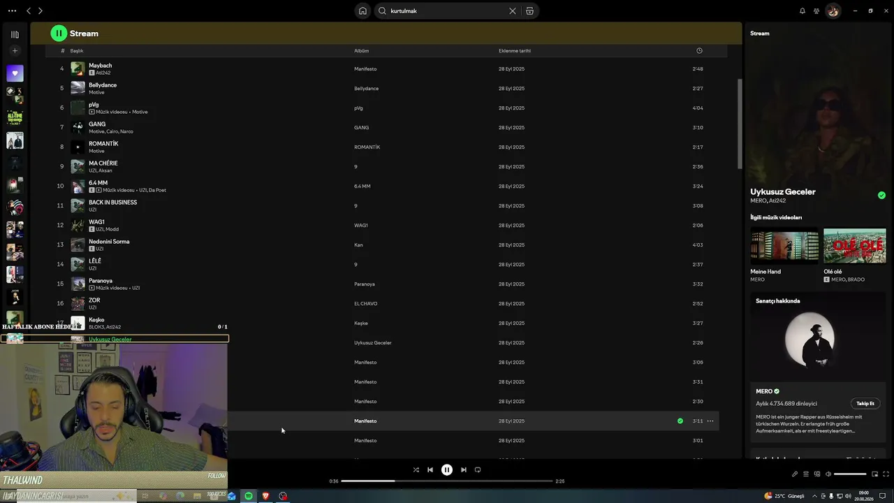Image resolution: width=894 pixels, height=503 pixels.
Task: Expand Your Library in the sidebar
Action: coord(15,34)
